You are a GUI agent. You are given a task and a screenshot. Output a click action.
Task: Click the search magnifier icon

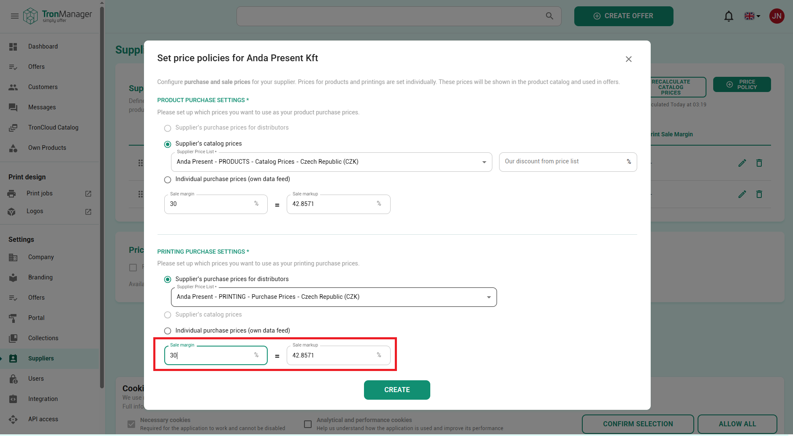coord(549,16)
